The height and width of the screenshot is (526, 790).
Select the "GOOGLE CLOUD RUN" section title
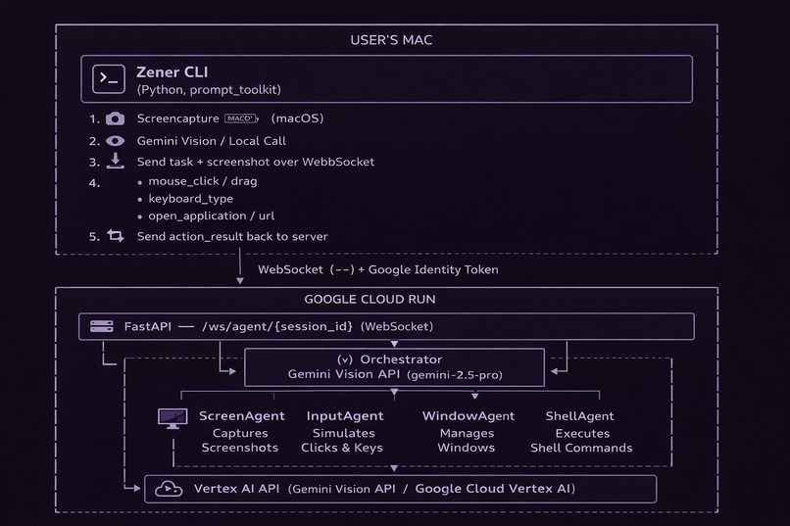click(370, 299)
